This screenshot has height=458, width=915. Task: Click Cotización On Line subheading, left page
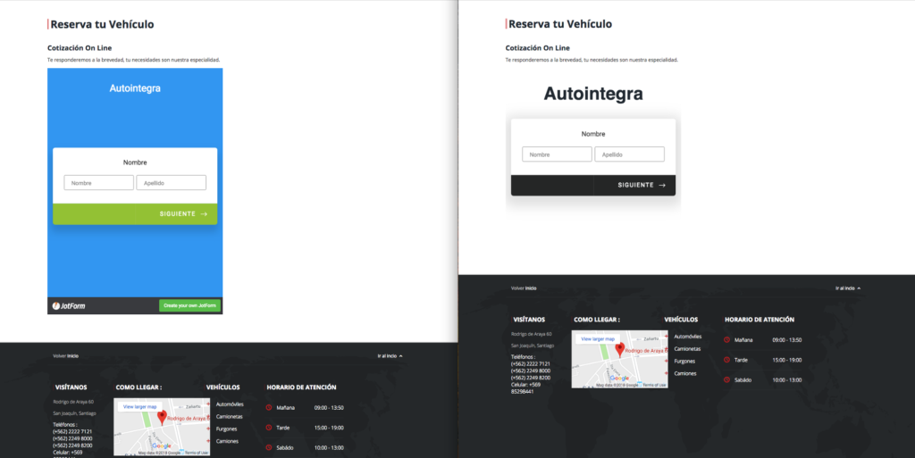(80, 48)
